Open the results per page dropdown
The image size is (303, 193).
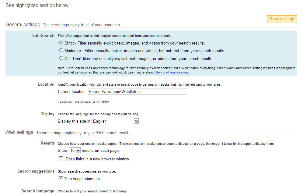75,150
